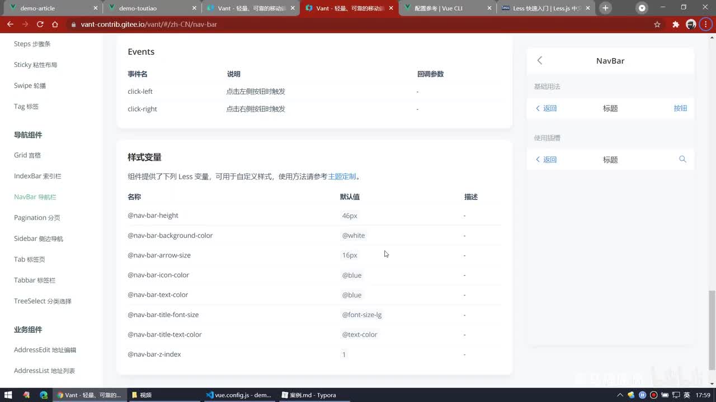The image size is (716, 402).
Task: Open Steps 步骤条 sidebar item
Action: (32, 44)
